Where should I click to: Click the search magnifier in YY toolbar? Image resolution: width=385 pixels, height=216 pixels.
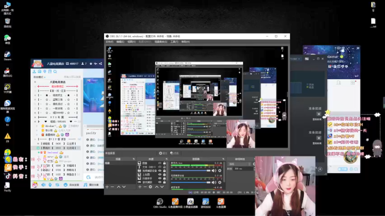55,72
